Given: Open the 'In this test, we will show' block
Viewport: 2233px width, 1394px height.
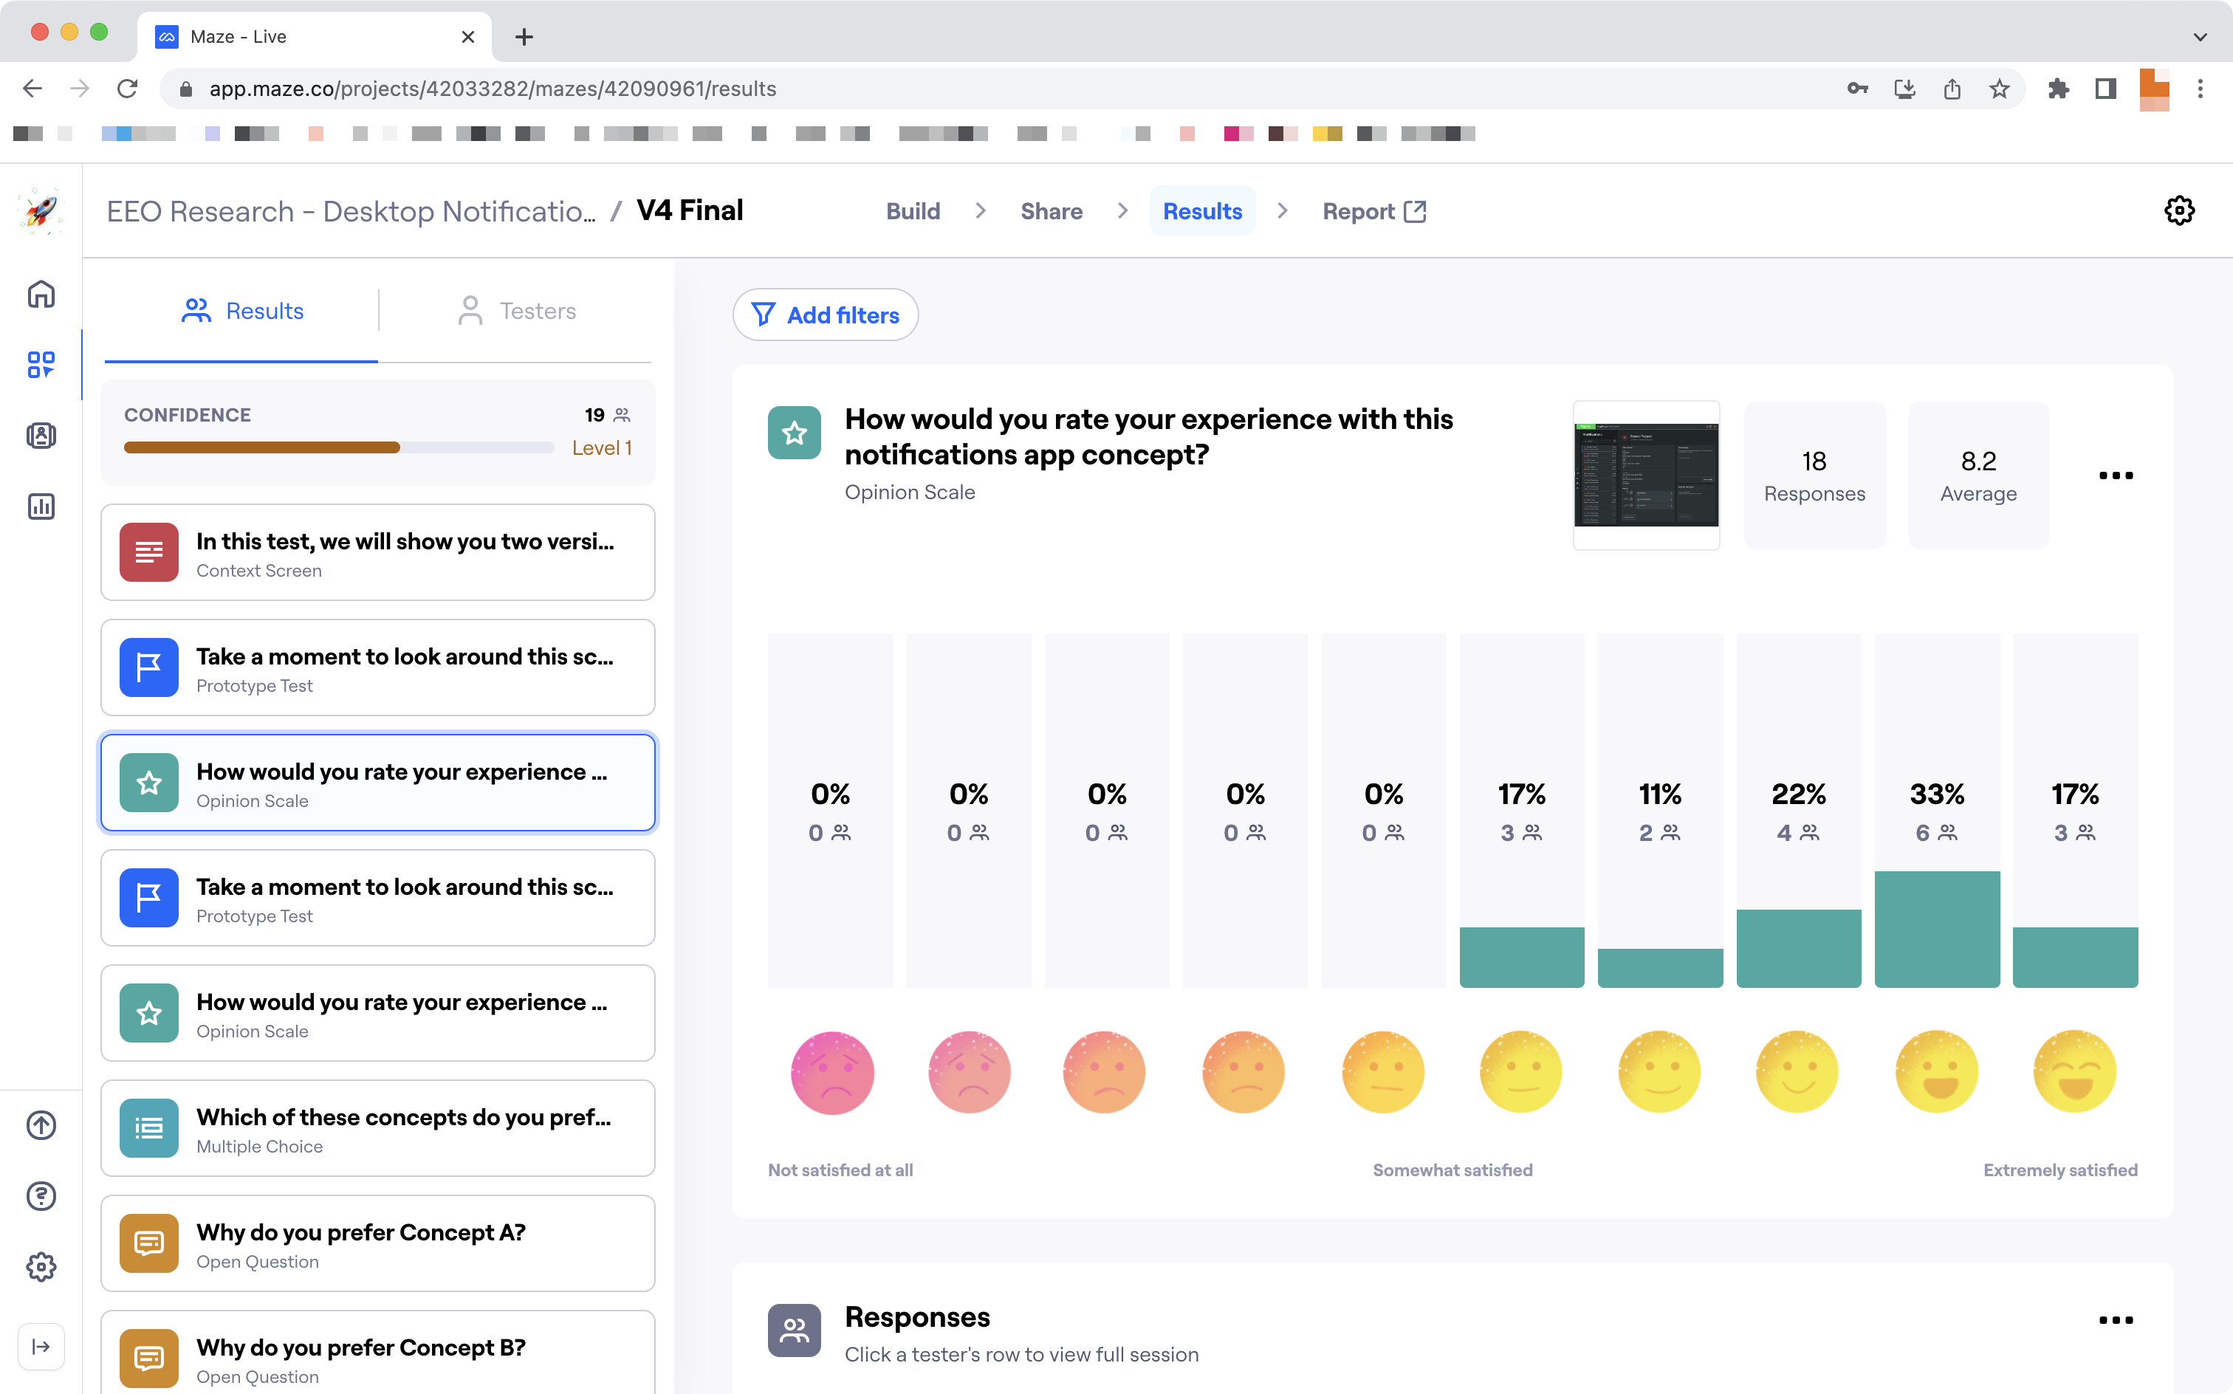Looking at the screenshot, I should coord(378,552).
